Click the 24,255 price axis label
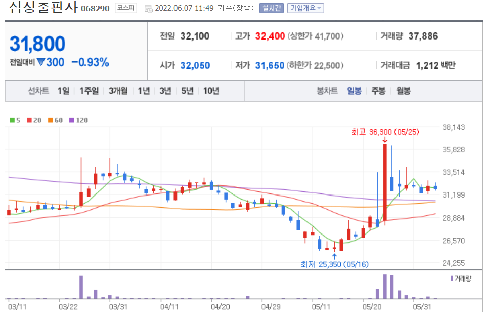Viewport: 483px width, 312px height. point(454,263)
